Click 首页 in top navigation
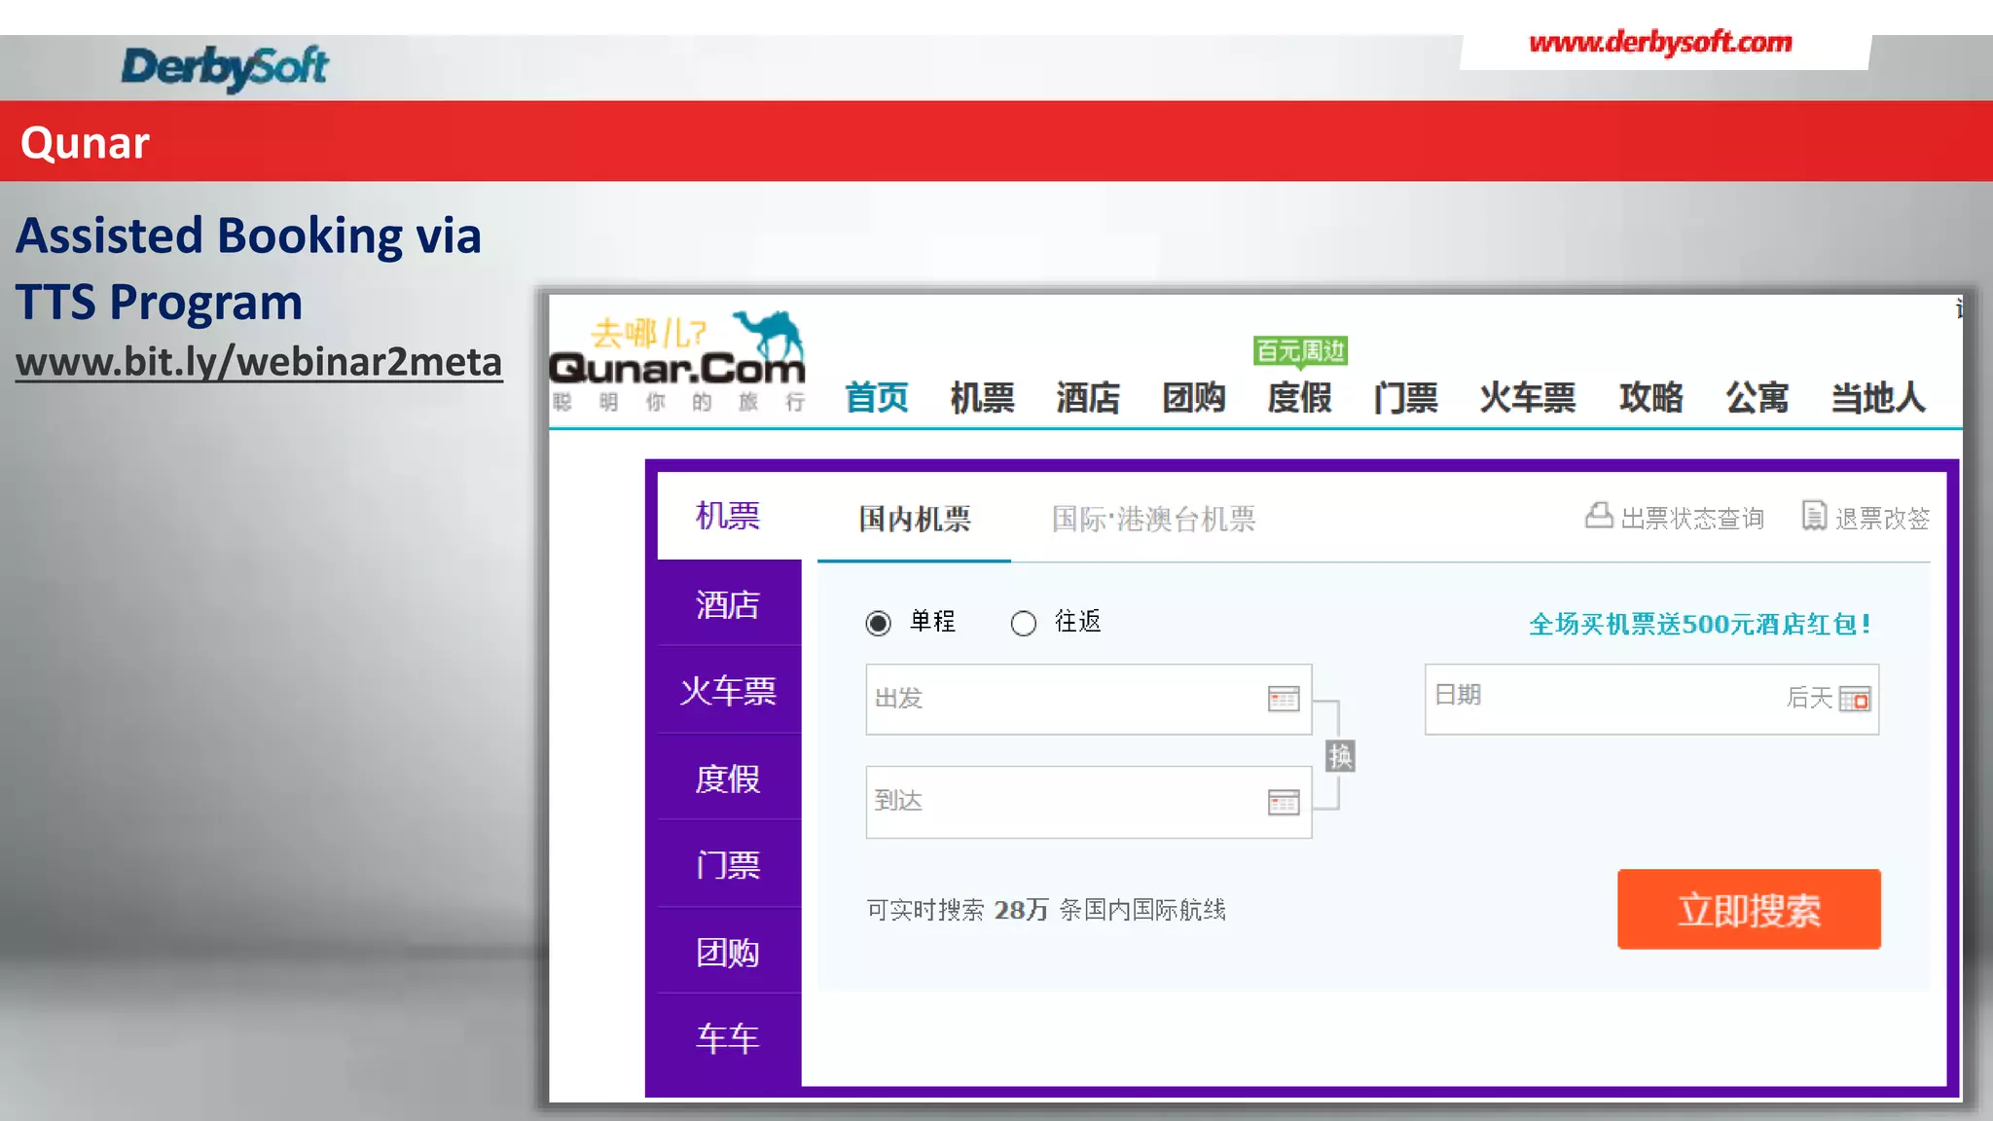Image resolution: width=1993 pixels, height=1121 pixels. point(876,397)
